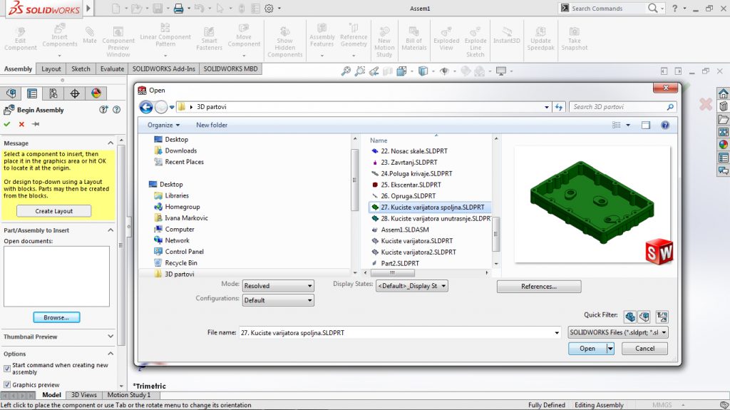Open the SOLIDWORKS MBD tab

[230, 69]
